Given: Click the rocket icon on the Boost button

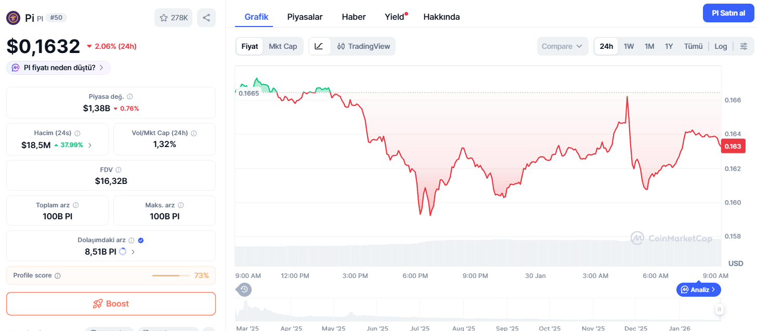Looking at the screenshot, I should pos(98,304).
